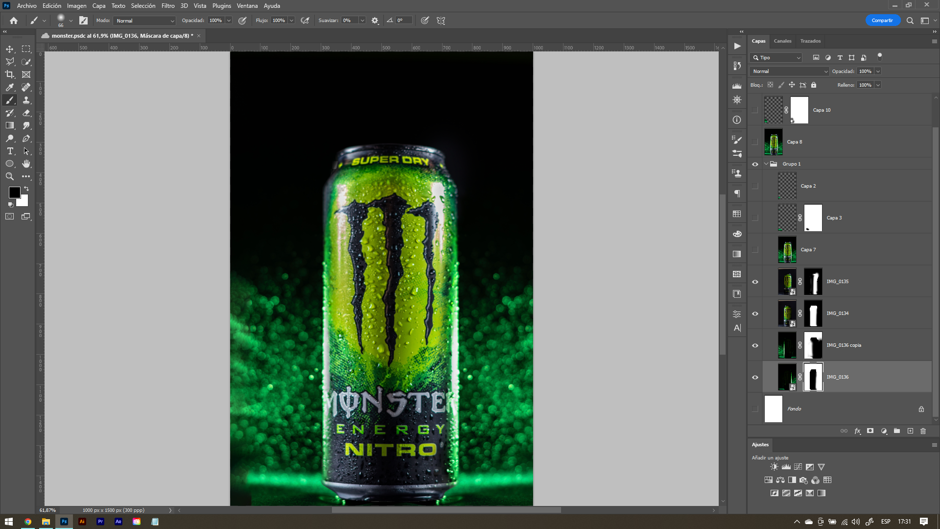Hide the IMG_0135 layer
The height and width of the screenshot is (529, 940).
(755, 282)
